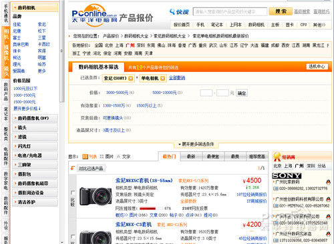
Task: Click the 确定 price confirm button
Action: pyautogui.click(x=242, y=93)
